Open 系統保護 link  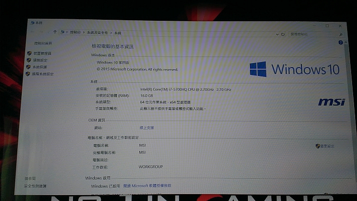click(x=40, y=67)
